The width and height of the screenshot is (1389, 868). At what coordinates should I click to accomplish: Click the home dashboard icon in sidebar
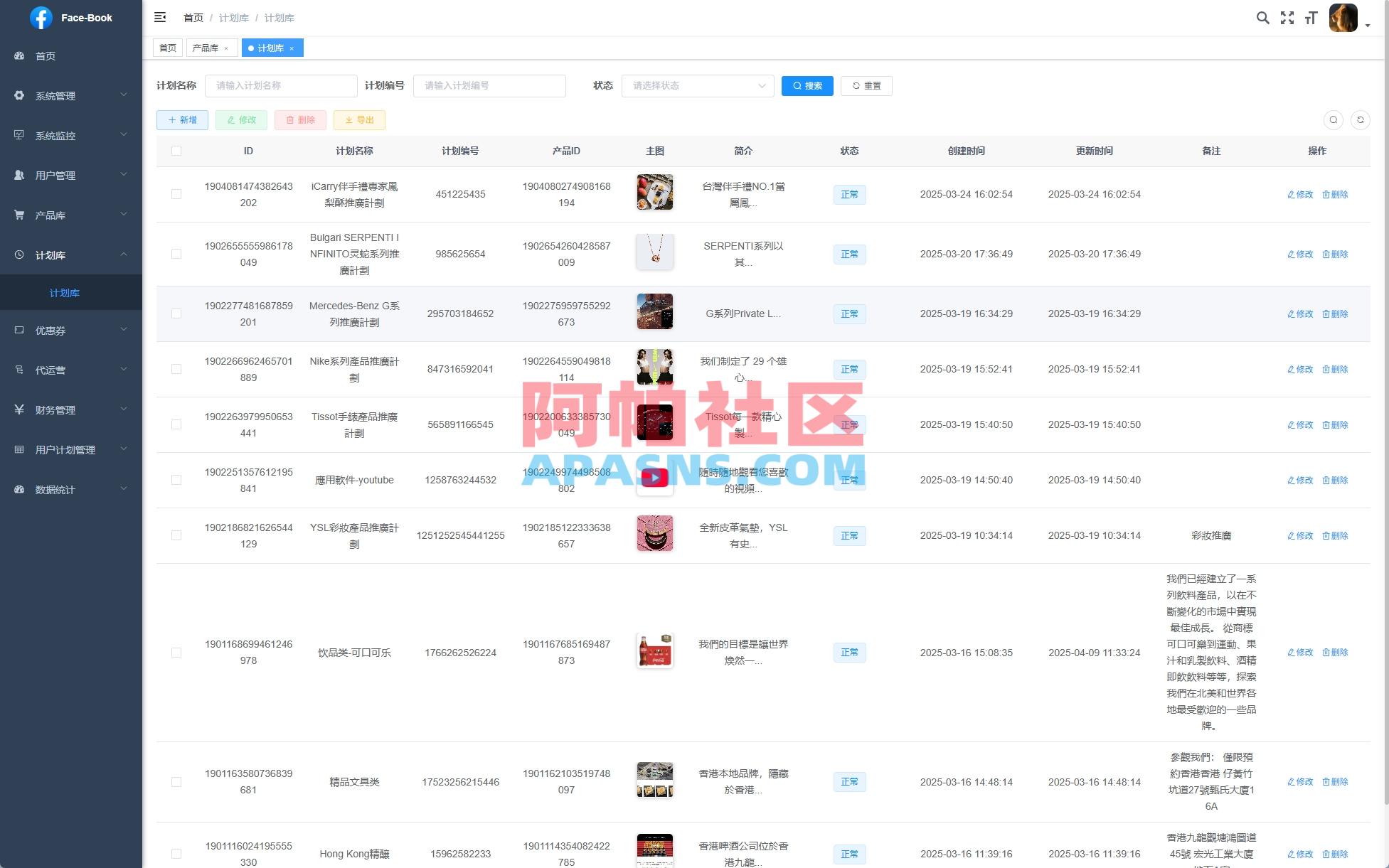[x=19, y=55]
